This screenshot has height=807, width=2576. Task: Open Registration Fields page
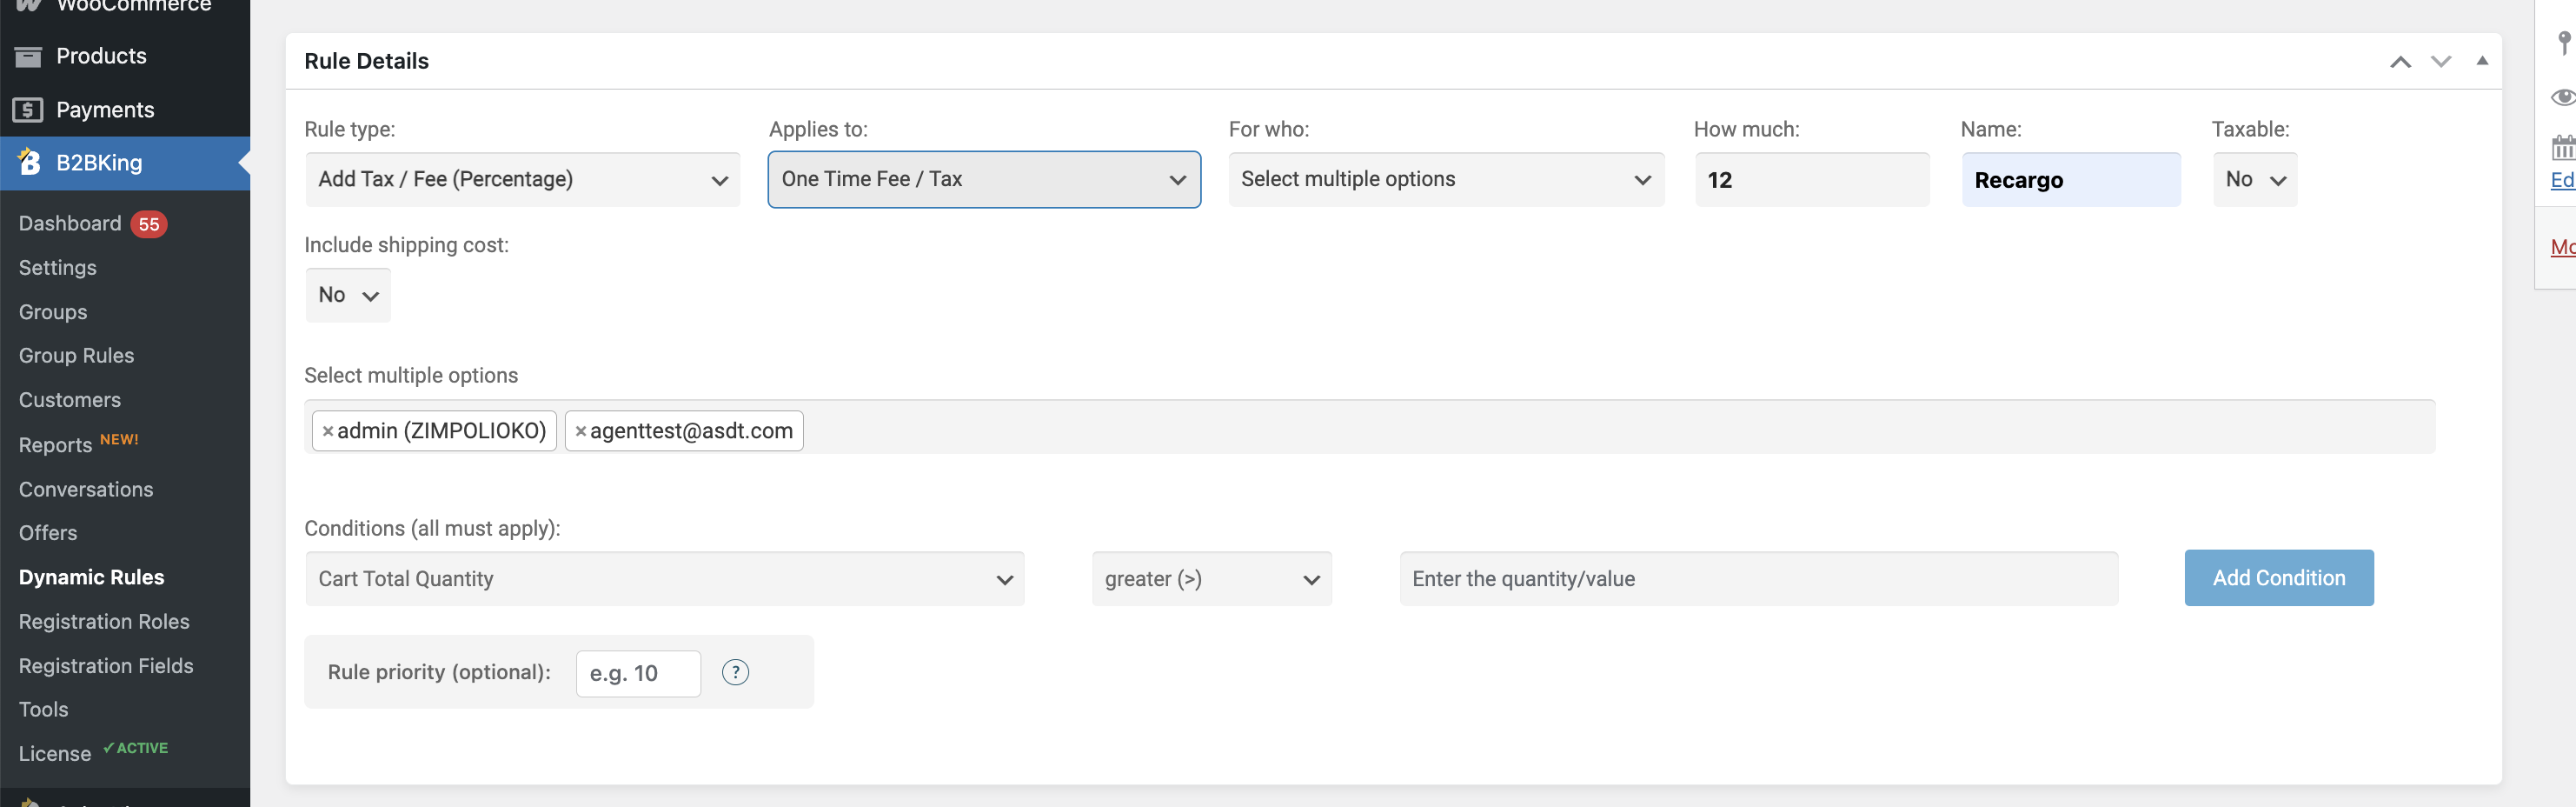[106, 666]
